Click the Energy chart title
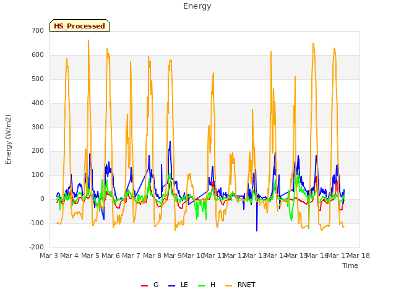The image size is (396, 297). pyautogui.click(x=197, y=6)
